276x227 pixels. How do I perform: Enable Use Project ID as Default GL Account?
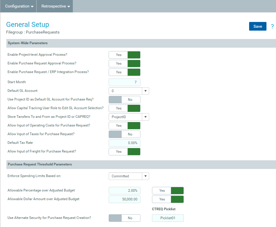tap(125, 100)
